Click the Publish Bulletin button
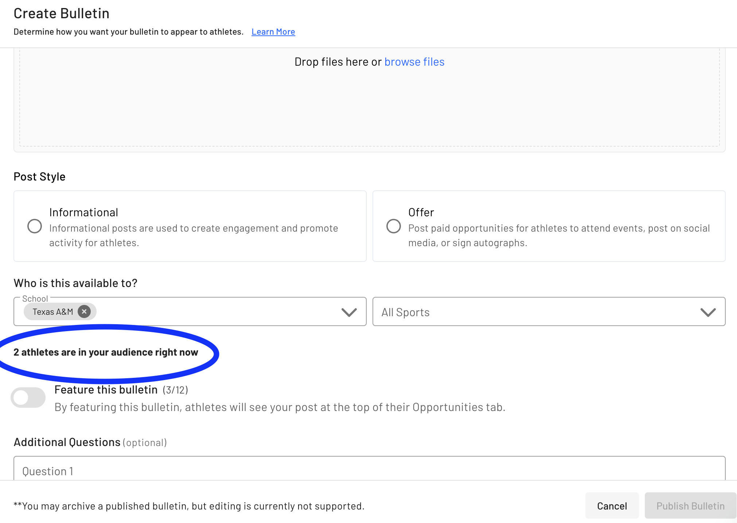This screenshot has width=737, height=523. point(690,506)
